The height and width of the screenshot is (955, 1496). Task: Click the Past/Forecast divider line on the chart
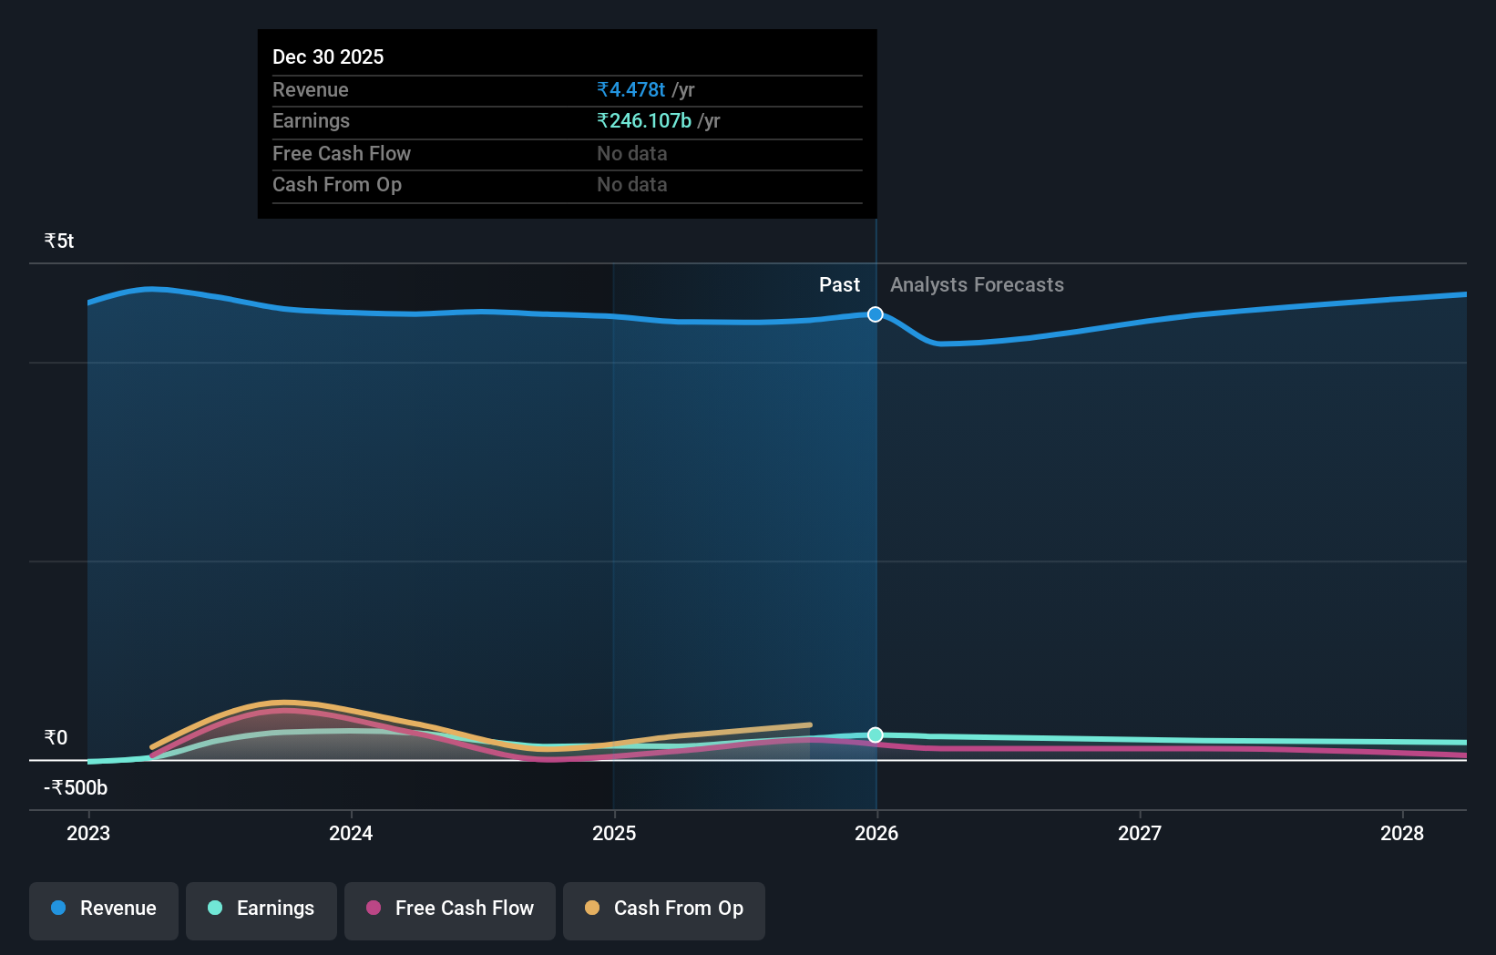876,547
